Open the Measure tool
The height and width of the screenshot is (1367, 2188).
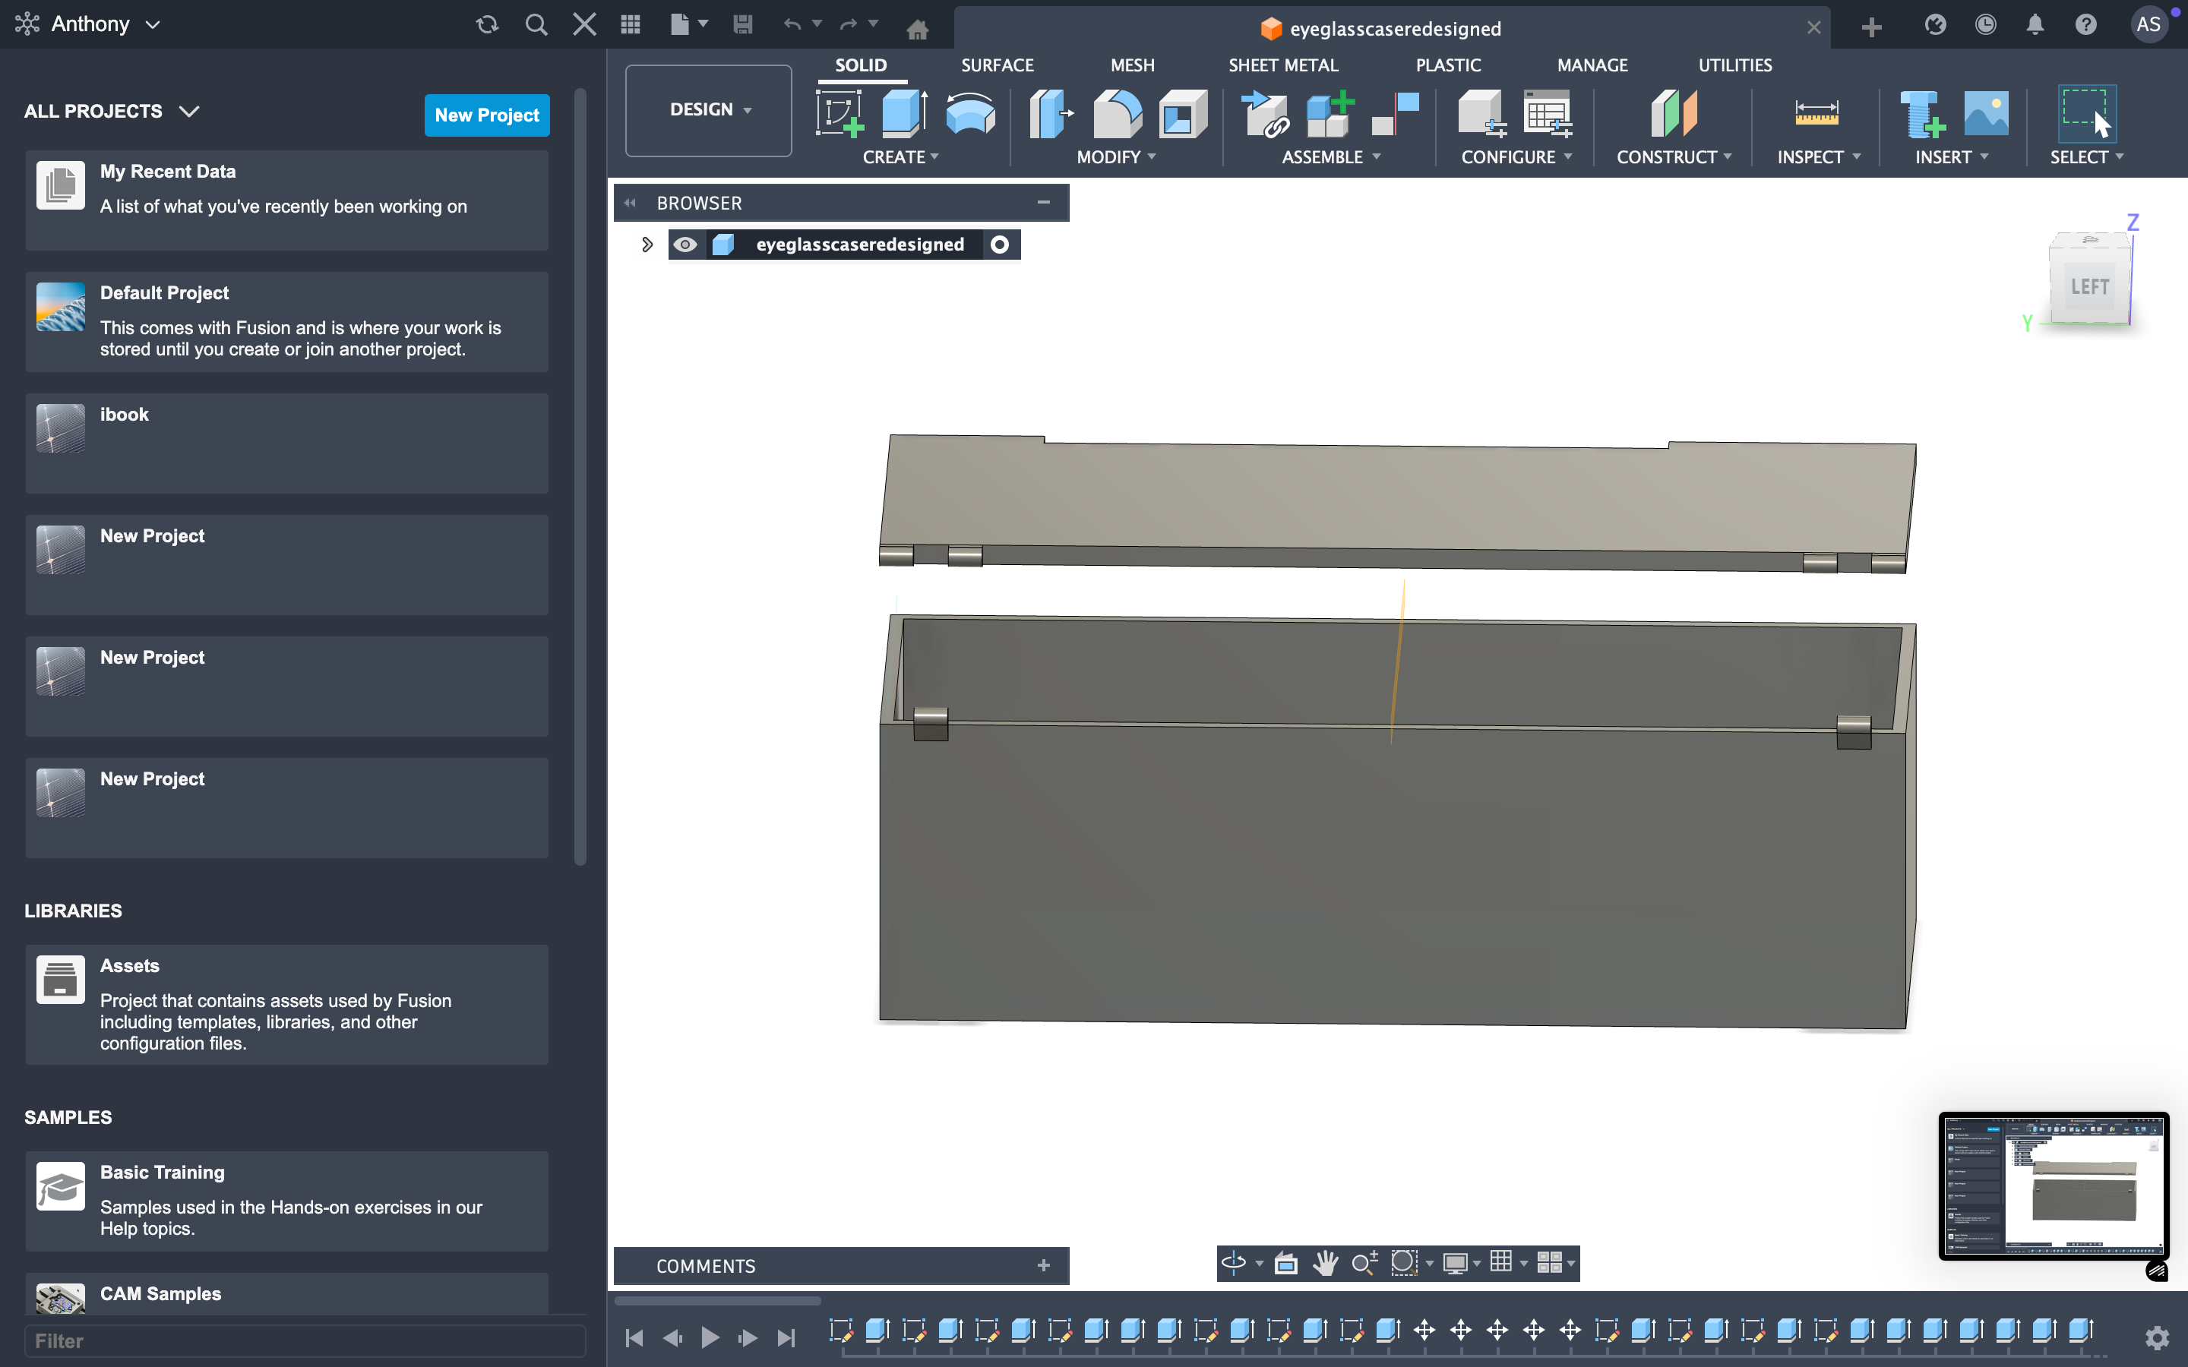[x=1816, y=114]
